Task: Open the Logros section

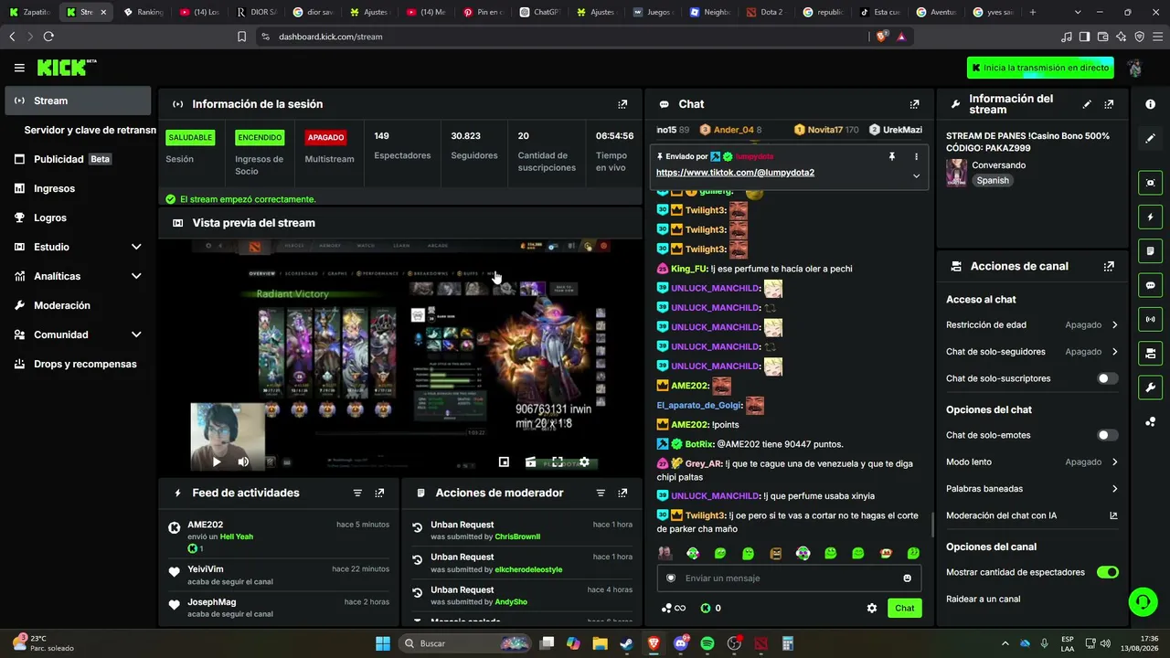Action: [78, 218]
